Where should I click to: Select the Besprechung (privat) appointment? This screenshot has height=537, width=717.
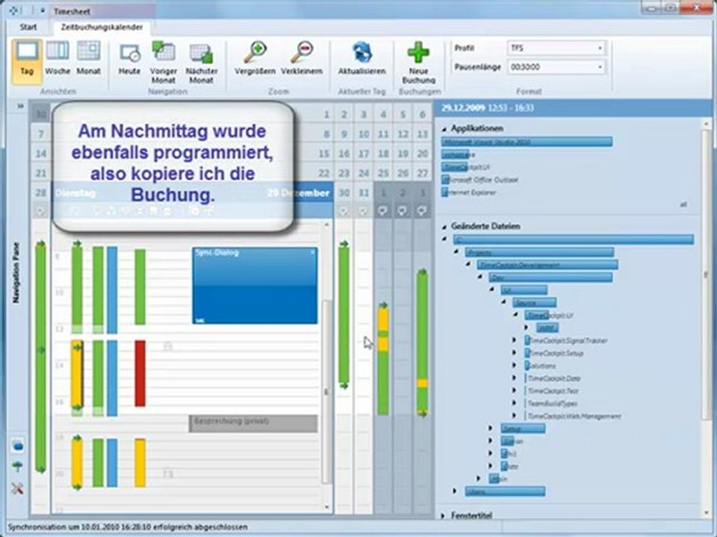(x=253, y=424)
